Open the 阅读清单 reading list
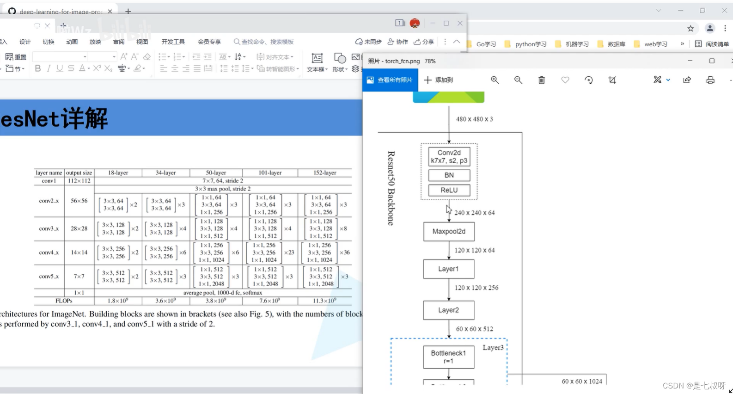Image resolution: width=733 pixels, height=394 pixels. [712, 44]
